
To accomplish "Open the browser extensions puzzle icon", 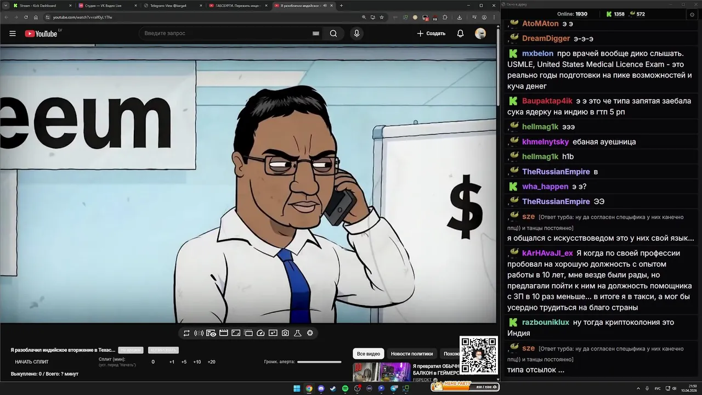I will [444, 17].
